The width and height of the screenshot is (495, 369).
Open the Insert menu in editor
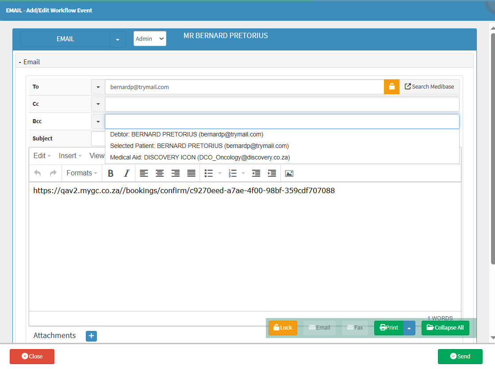[70, 156]
